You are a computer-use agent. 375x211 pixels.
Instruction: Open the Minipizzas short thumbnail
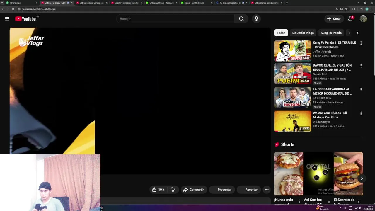point(289,173)
